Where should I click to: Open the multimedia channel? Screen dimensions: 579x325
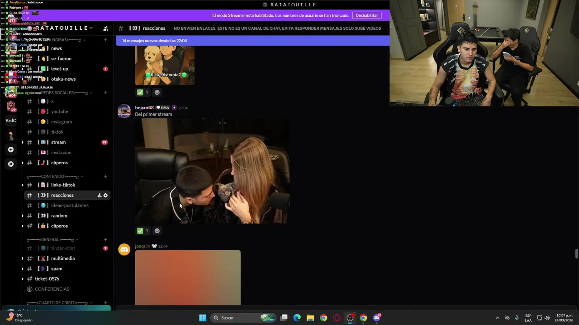(x=66, y=259)
